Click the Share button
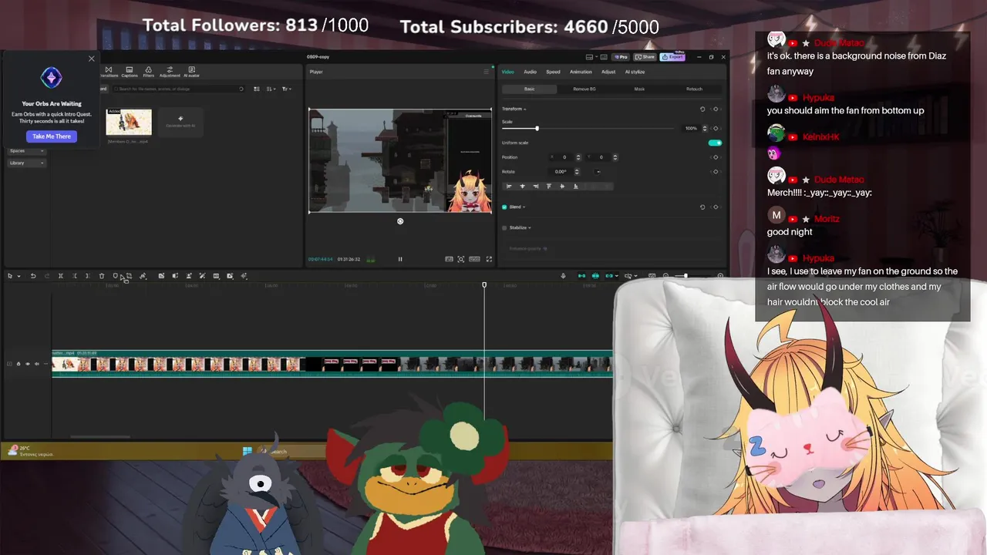This screenshot has height=555, width=987. 645,57
